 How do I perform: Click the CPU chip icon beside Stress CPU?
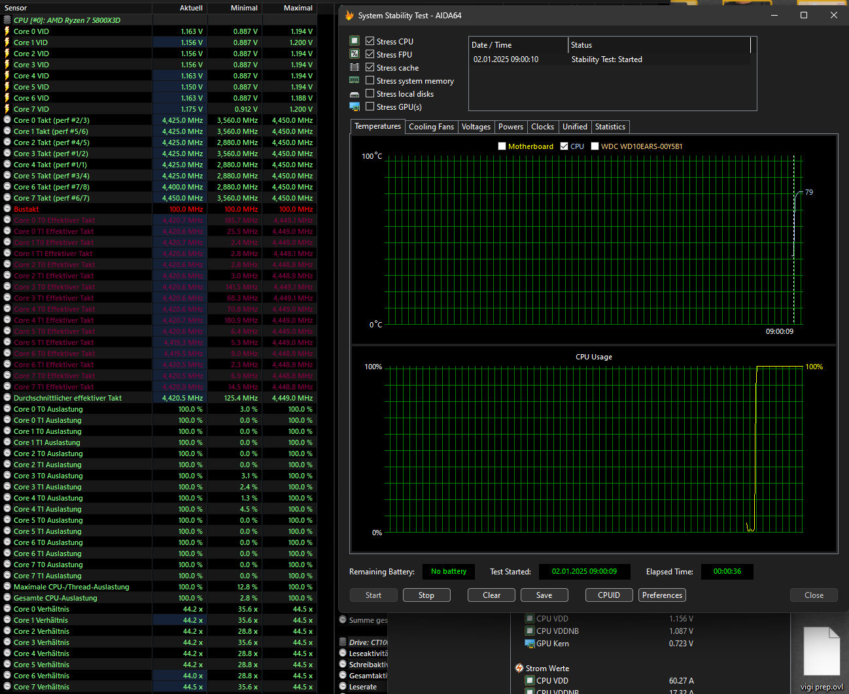(x=355, y=41)
